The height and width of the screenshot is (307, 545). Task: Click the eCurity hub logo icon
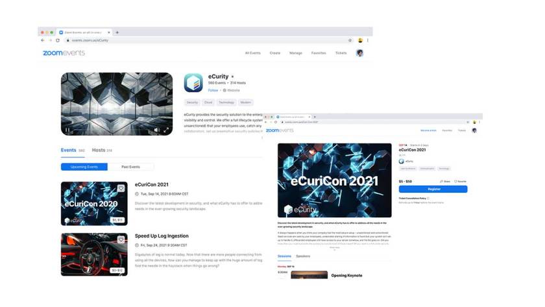[x=193, y=82]
